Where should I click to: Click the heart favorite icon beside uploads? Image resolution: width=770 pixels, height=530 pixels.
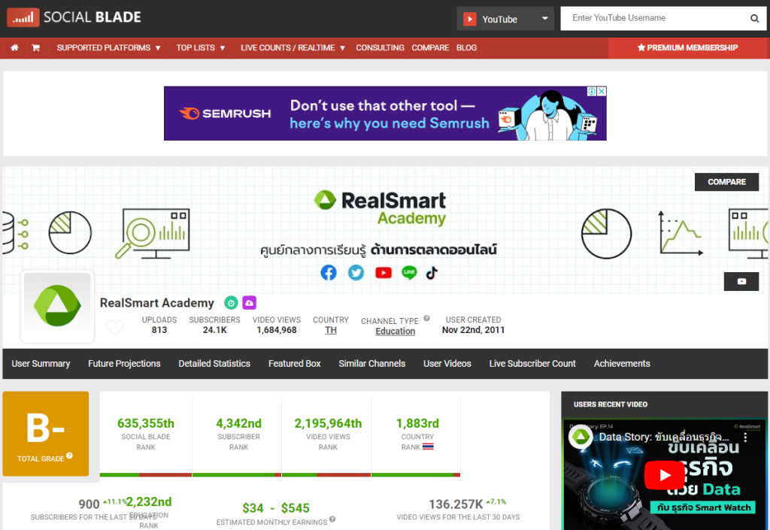pyautogui.click(x=114, y=328)
